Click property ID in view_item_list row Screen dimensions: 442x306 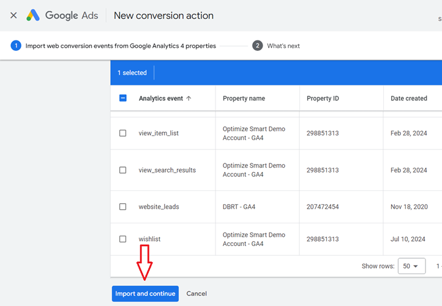[323, 133]
